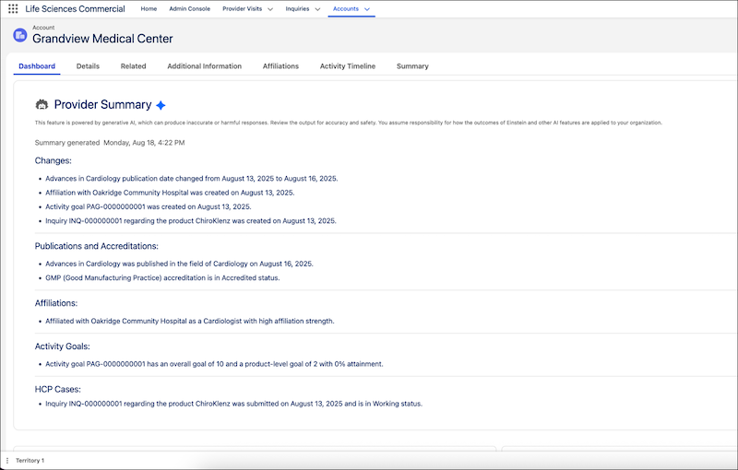Click the inquiry in Working status line
The width and height of the screenshot is (738, 470).
[x=234, y=404]
